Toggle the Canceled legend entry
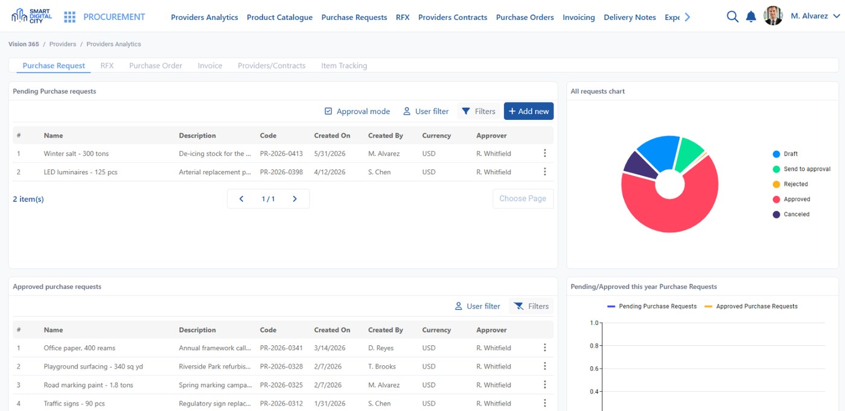 (791, 215)
